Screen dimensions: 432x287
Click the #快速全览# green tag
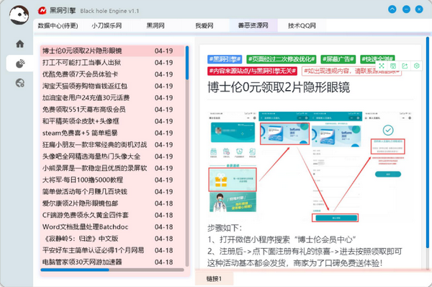pyautogui.click(x=377, y=59)
